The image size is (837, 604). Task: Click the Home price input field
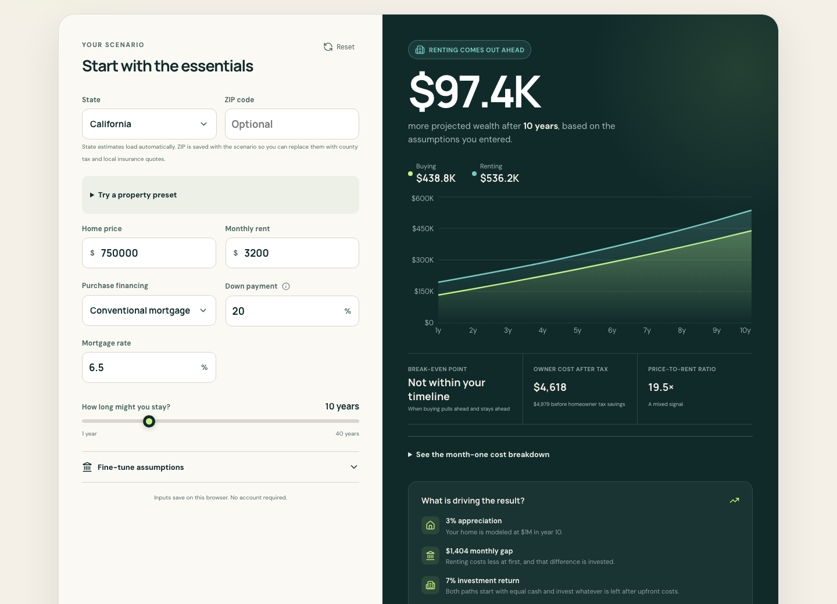click(149, 253)
